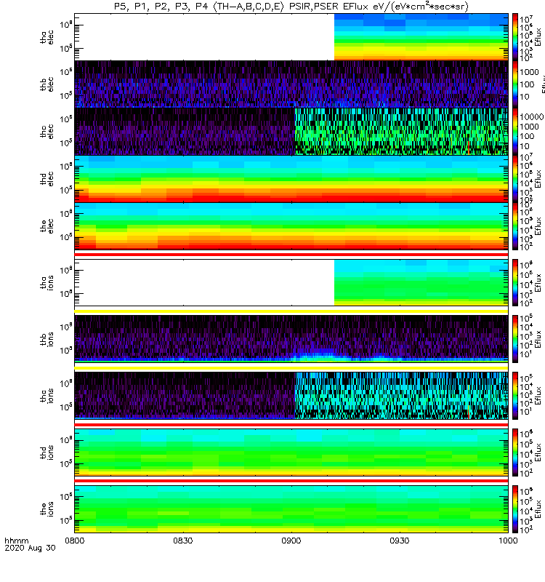545x582 pixels.
Task: Click the 'hhmm' axis unit label
Action: point(16,541)
